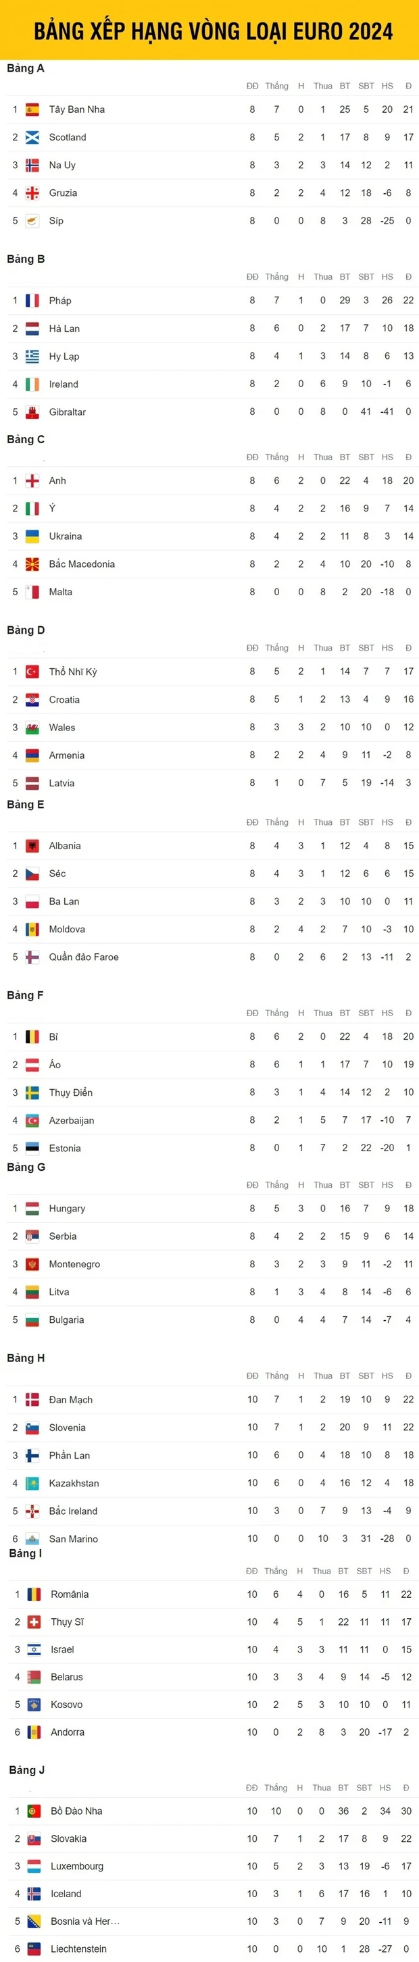Click the Belgium flag next to Bỉ

coord(32,1037)
